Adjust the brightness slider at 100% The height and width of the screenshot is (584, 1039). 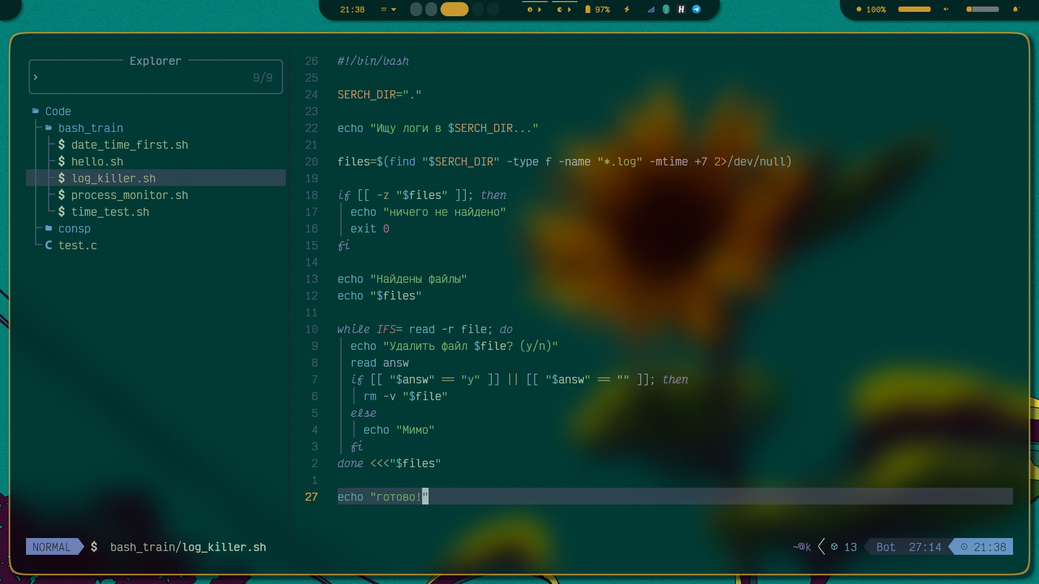(915, 9)
